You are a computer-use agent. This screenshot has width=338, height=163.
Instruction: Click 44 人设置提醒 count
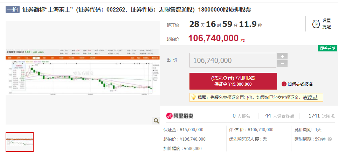(x=280, y=116)
